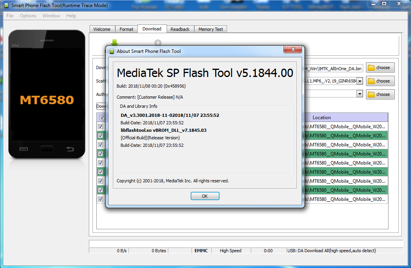Viewport: 411px width, 268px height.
Task: Expand the Authentication file dropdown arrow
Action: click(x=360, y=94)
